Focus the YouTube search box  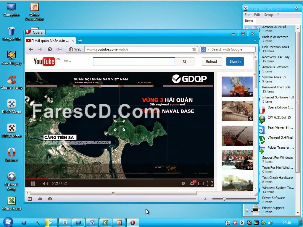(x=134, y=61)
